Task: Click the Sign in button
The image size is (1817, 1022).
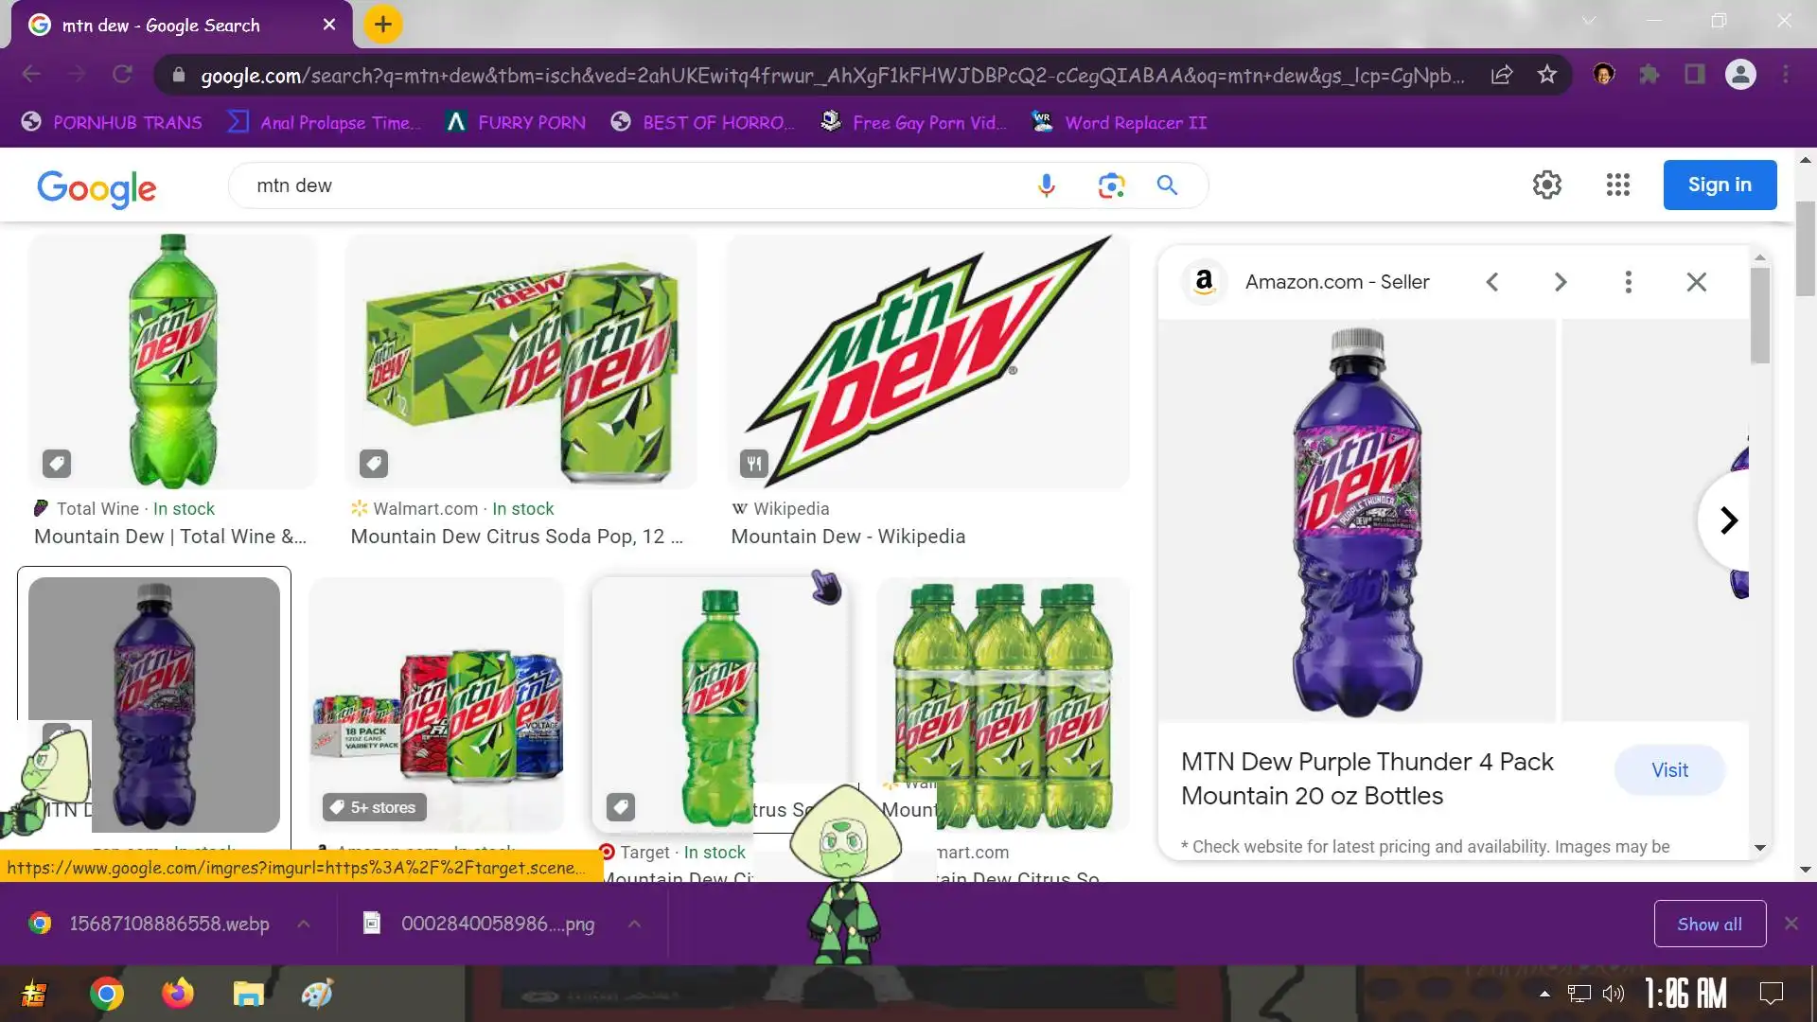Action: point(1719,185)
